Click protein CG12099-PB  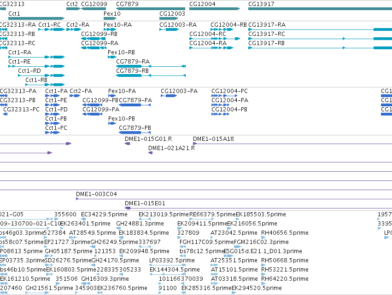[x=92, y=105]
